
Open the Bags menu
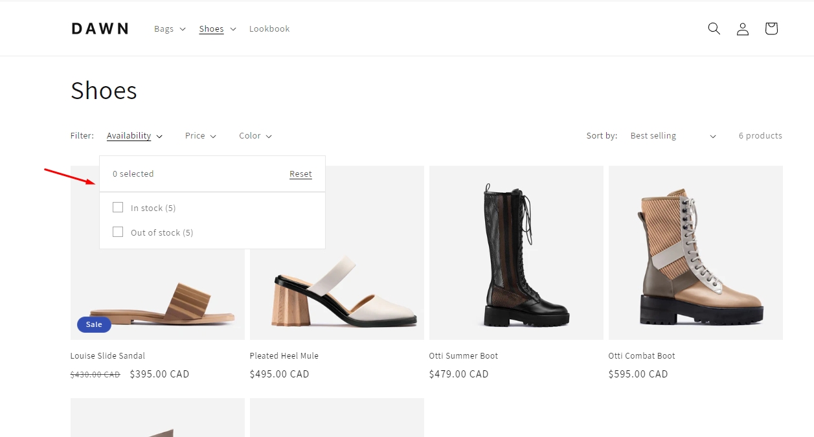(170, 28)
